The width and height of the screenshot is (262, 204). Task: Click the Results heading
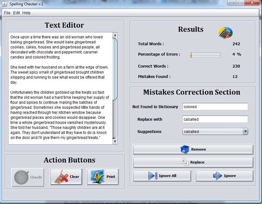[x=191, y=29]
